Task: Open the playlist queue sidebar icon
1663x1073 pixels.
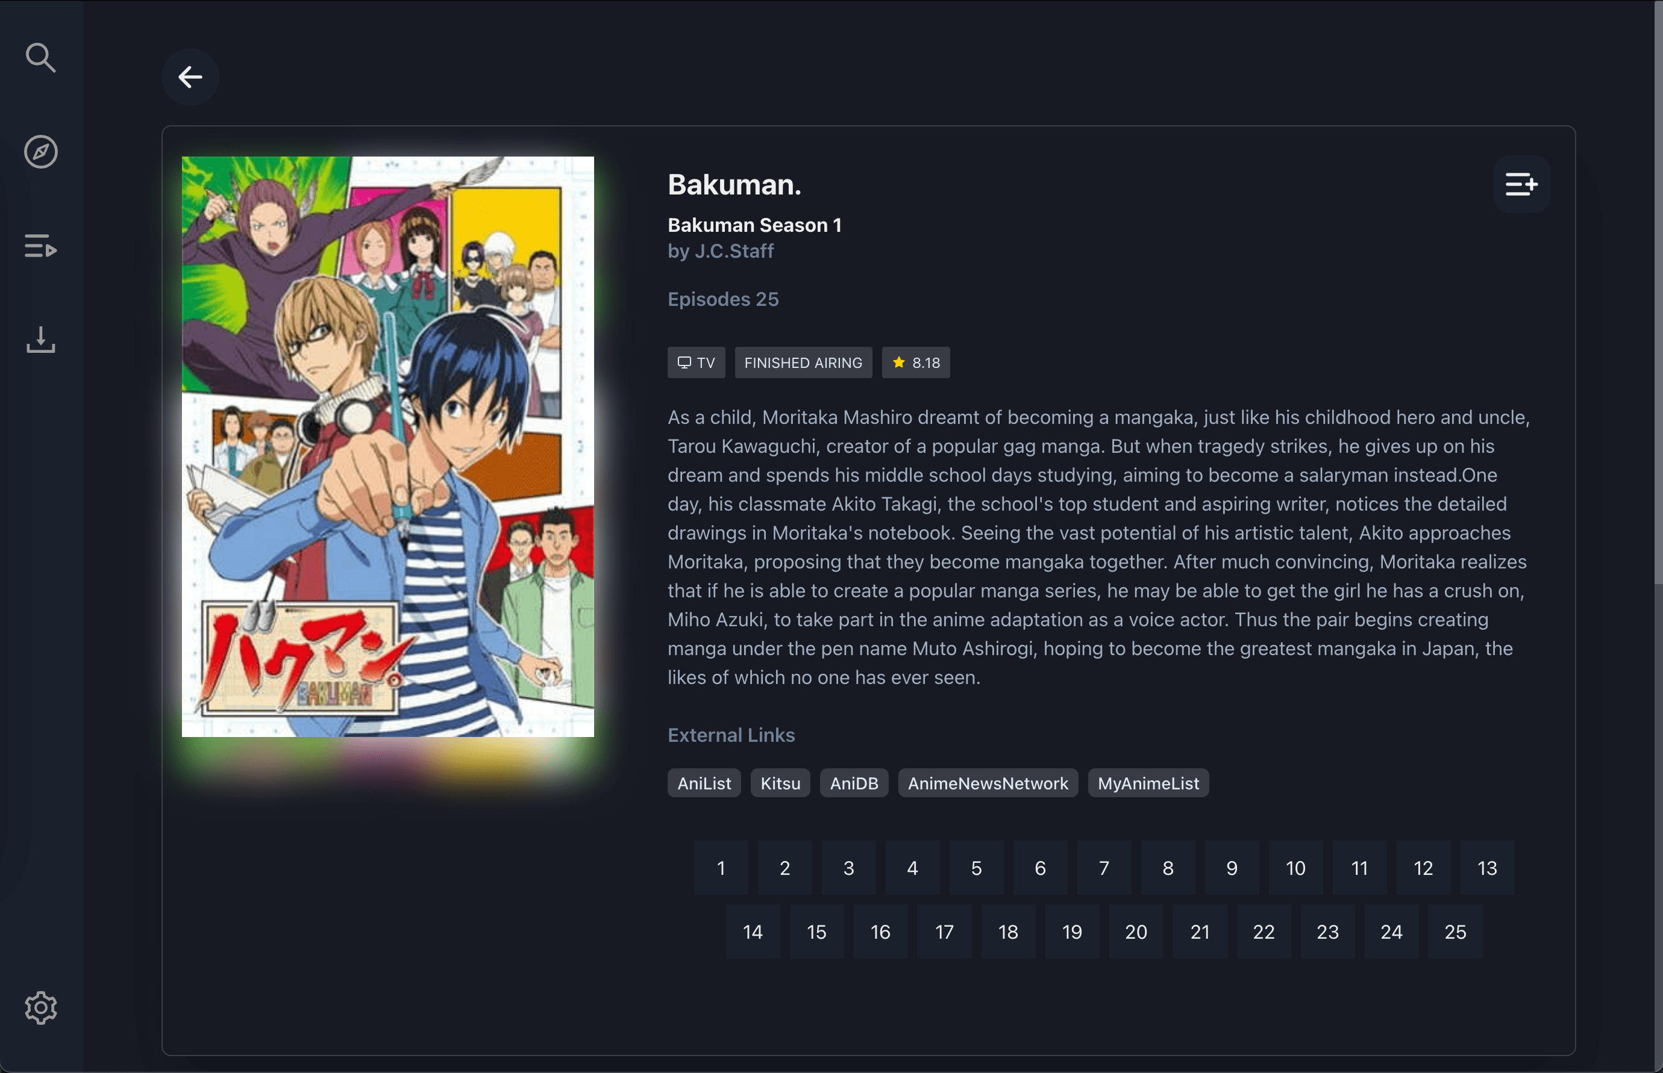Action: [x=40, y=246]
